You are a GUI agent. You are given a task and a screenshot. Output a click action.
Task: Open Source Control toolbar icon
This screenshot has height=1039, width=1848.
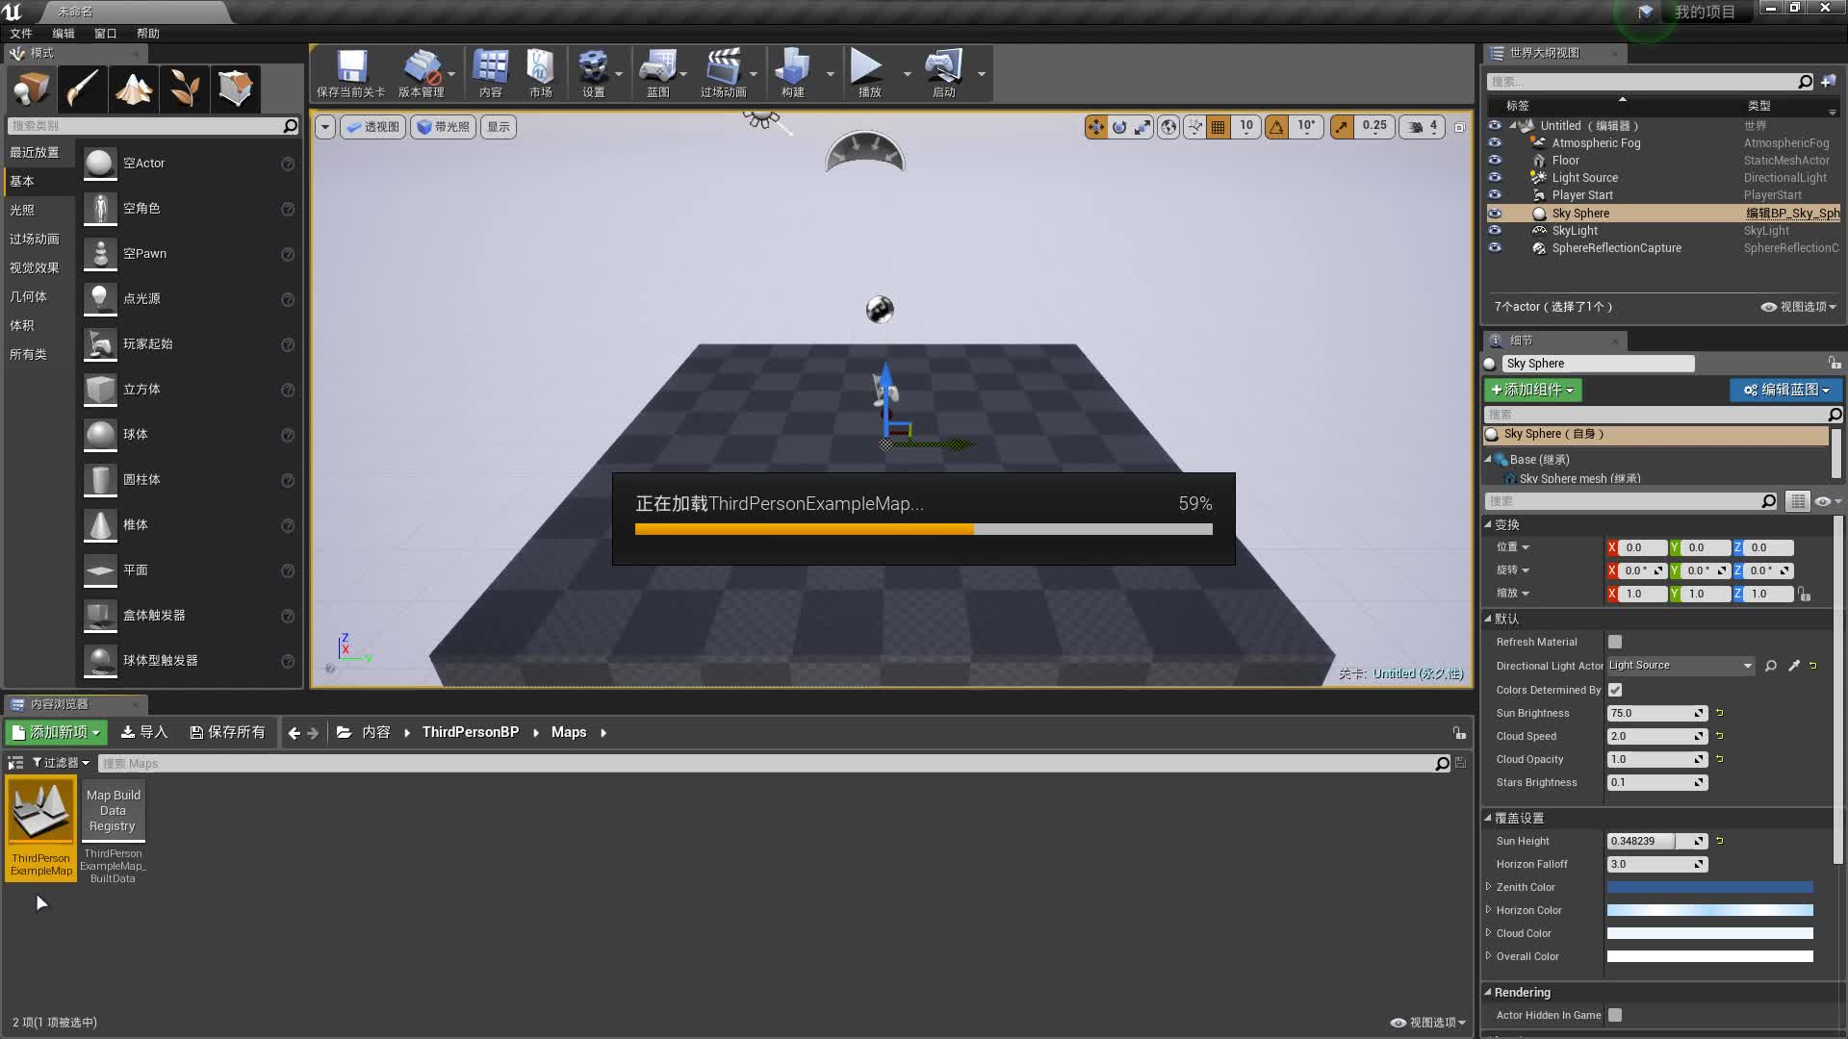(x=421, y=67)
